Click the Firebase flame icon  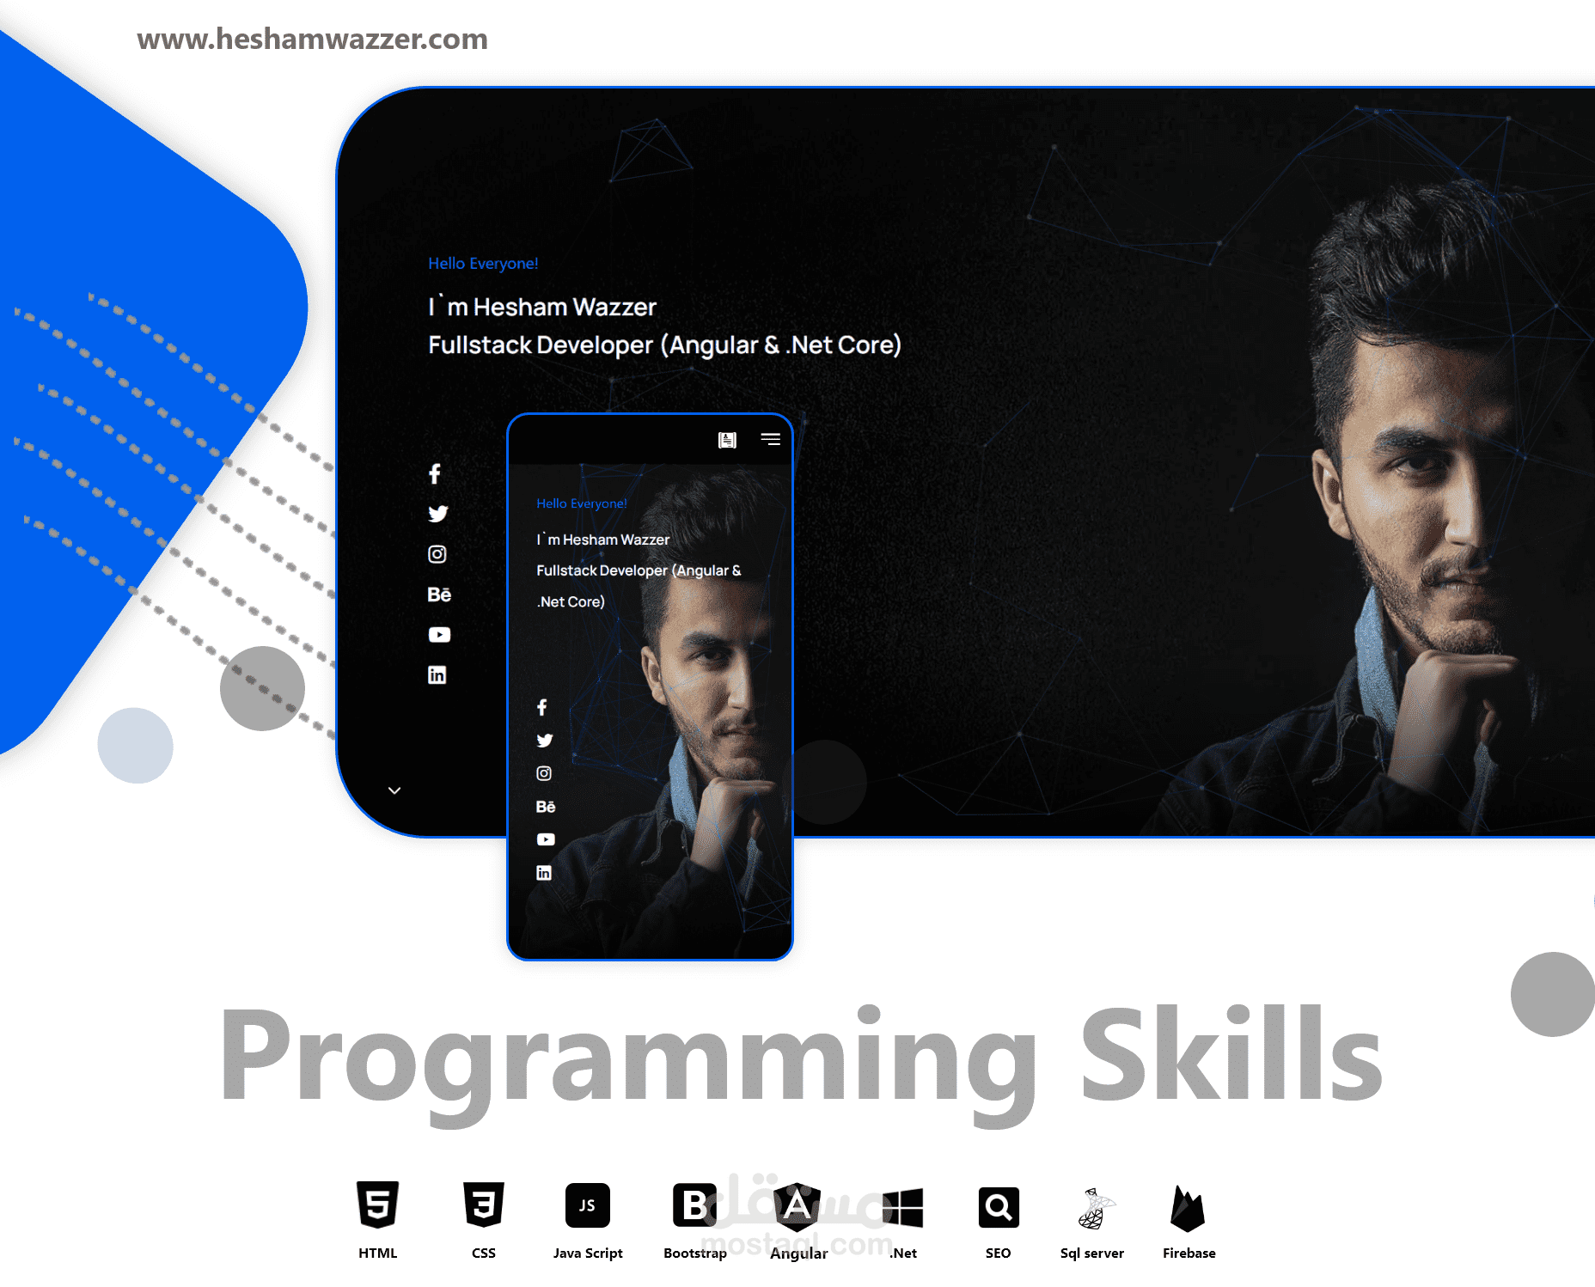[1188, 1209]
